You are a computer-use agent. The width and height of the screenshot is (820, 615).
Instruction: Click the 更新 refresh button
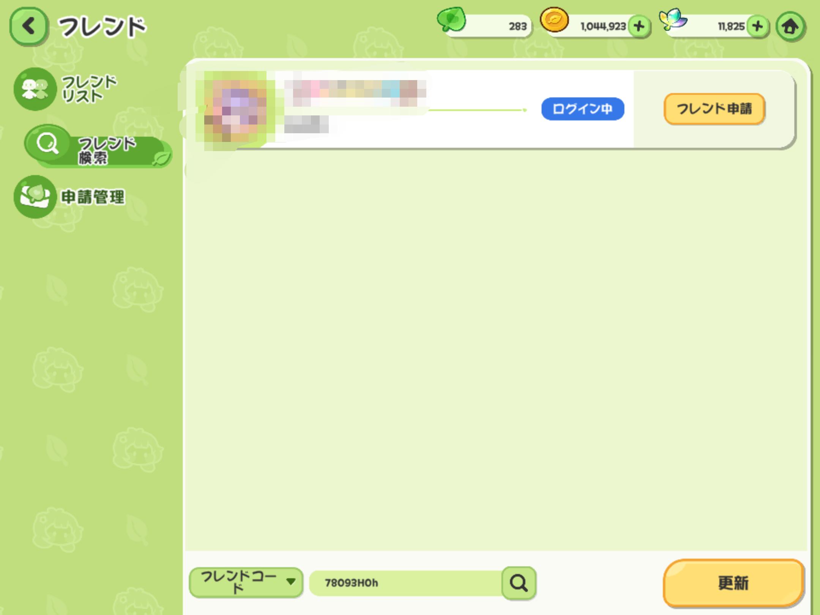[733, 583]
